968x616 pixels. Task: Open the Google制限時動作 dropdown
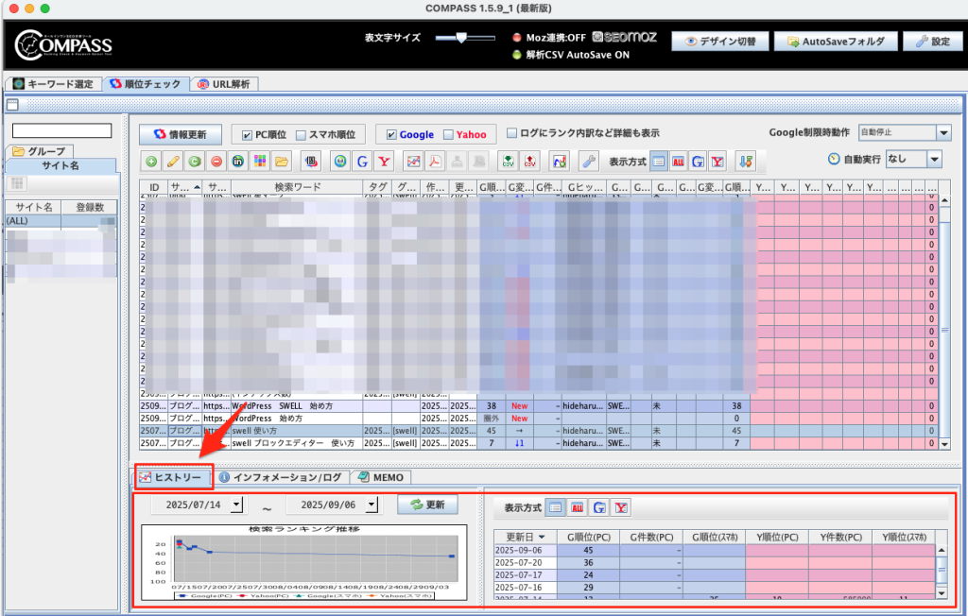click(x=942, y=133)
